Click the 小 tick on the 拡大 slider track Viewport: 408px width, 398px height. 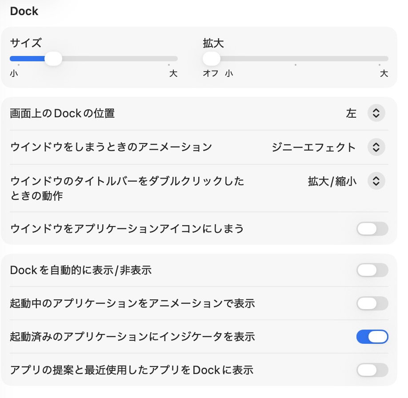click(x=229, y=59)
